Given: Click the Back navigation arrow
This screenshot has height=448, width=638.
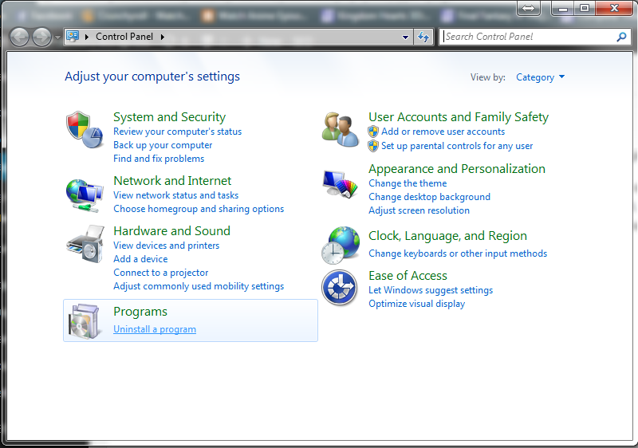Looking at the screenshot, I should click(x=19, y=37).
